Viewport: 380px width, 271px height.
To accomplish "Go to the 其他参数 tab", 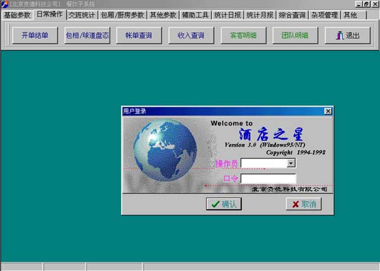I will coord(163,15).
